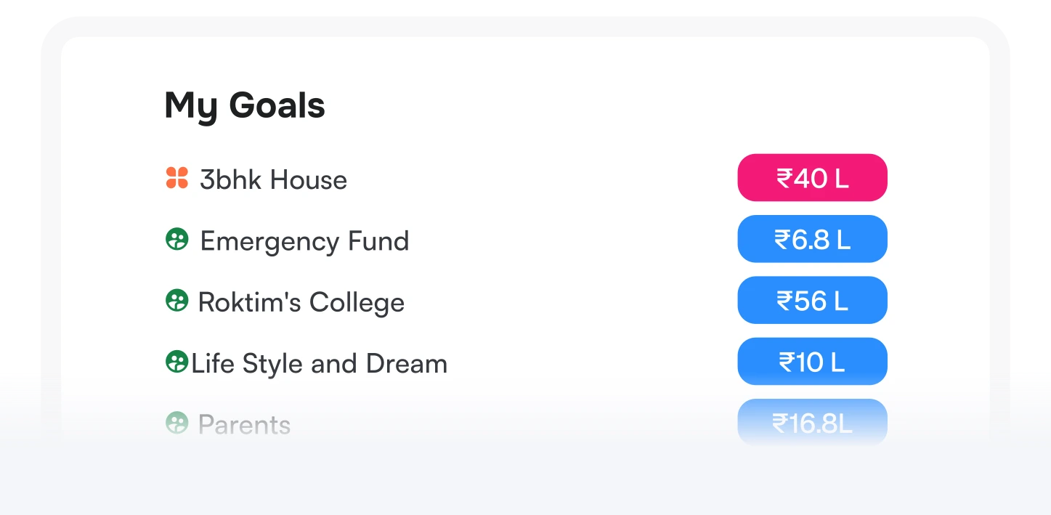1051x515 pixels.
Task: Click the faded green icon beside Parents
Action: tap(176, 423)
